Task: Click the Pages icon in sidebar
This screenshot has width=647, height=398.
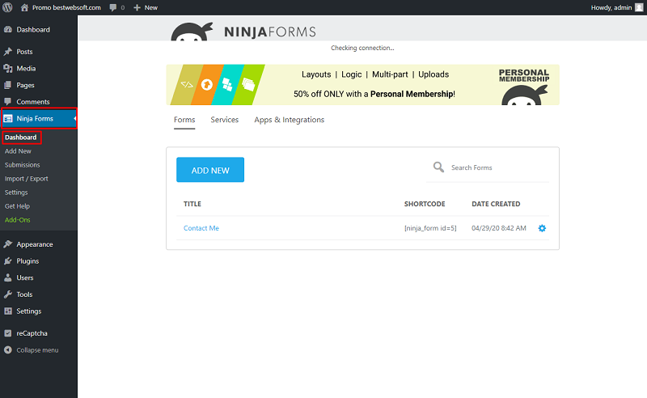Action: [x=8, y=85]
